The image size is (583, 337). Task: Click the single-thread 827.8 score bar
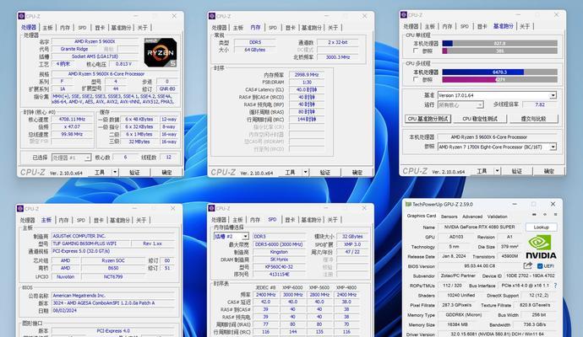499,43
